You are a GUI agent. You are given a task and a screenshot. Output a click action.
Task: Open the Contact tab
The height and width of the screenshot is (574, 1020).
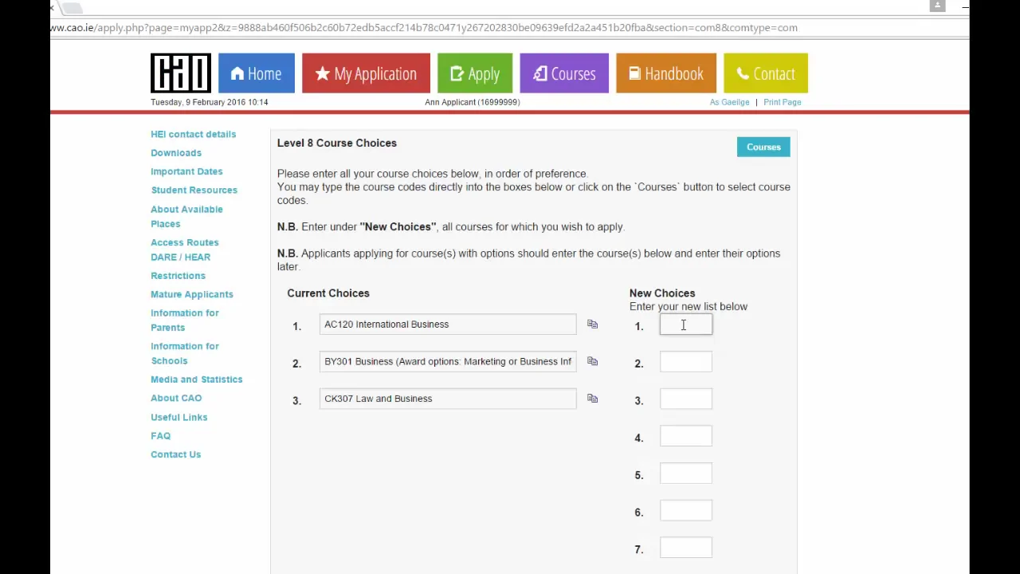click(x=766, y=73)
